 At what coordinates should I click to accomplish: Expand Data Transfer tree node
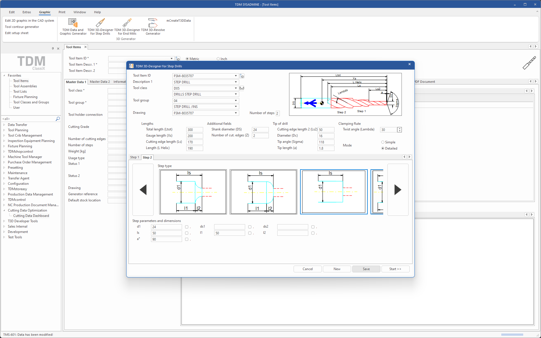coord(4,125)
